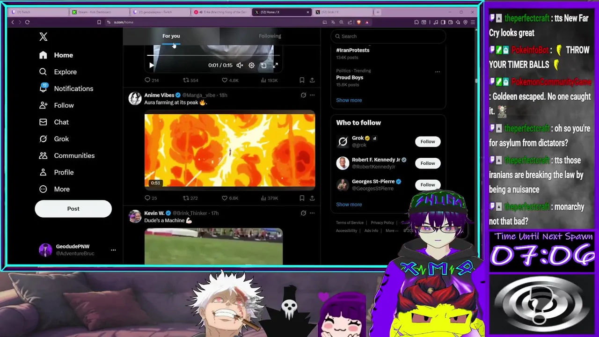
Task: Open a new browser tab
Action: click(x=378, y=12)
